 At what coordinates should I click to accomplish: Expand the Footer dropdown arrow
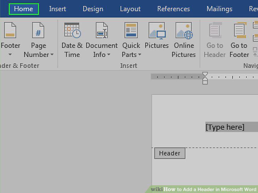point(10,54)
